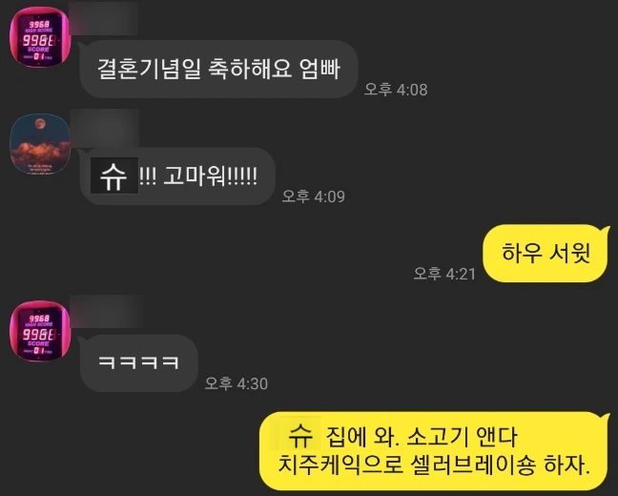Tap the moon and clouds profile picture
Viewport: 618px width, 496px height.
(40, 144)
